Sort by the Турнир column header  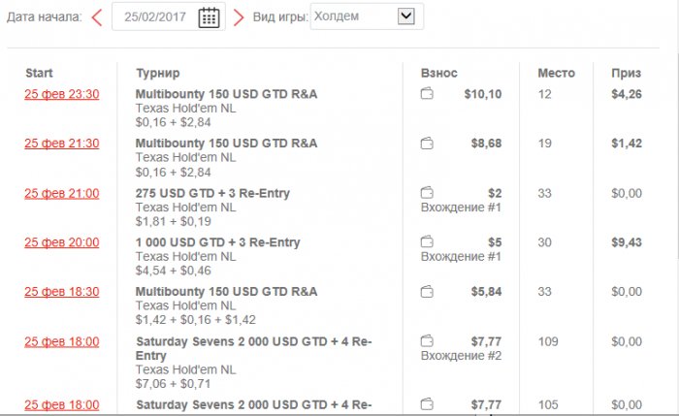tap(158, 73)
